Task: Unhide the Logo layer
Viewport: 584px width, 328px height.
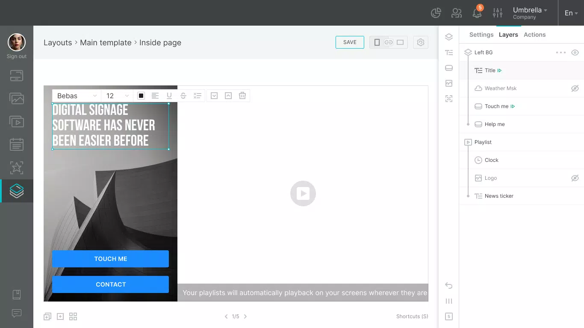Action: [575, 178]
